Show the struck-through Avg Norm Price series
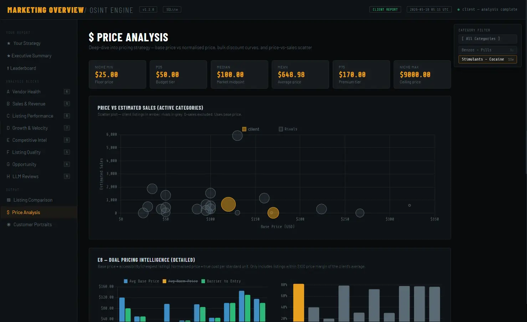Viewport: 527px width, 322px height. [180, 281]
